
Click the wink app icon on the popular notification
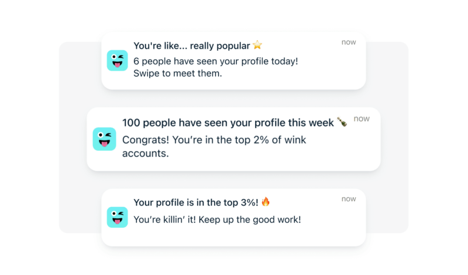pyautogui.click(x=117, y=61)
